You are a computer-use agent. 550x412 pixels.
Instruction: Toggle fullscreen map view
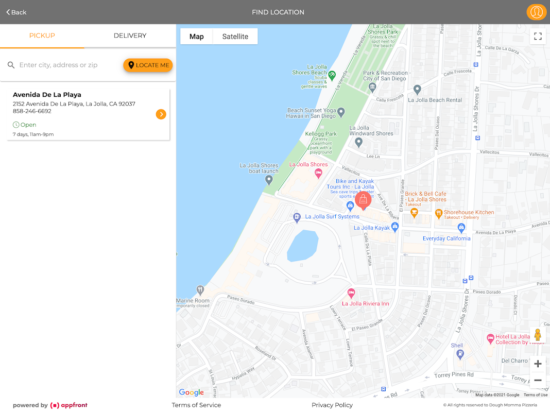click(538, 36)
